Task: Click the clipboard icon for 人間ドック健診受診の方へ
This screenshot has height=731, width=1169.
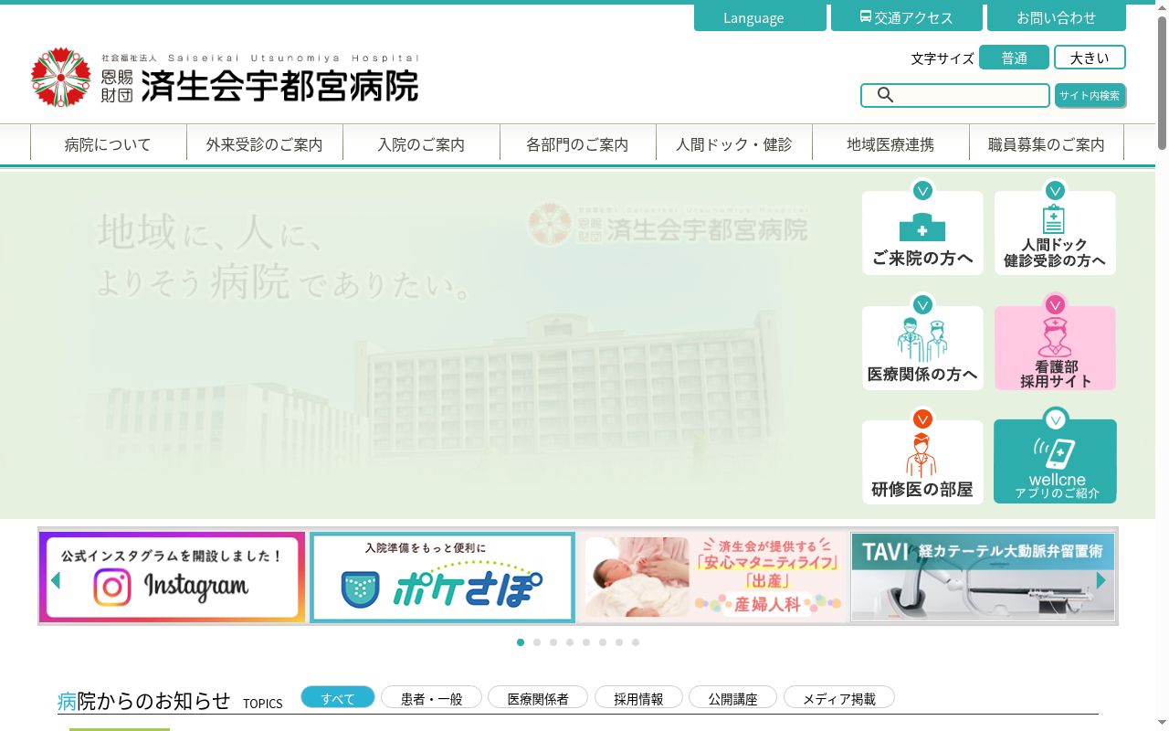Action: pyautogui.click(x=1054, y=219)
